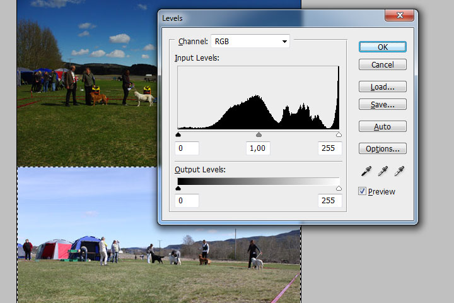Click the output black level slider
The height and width of the screenshot is (303, 454).
click(x=178, y=188)
